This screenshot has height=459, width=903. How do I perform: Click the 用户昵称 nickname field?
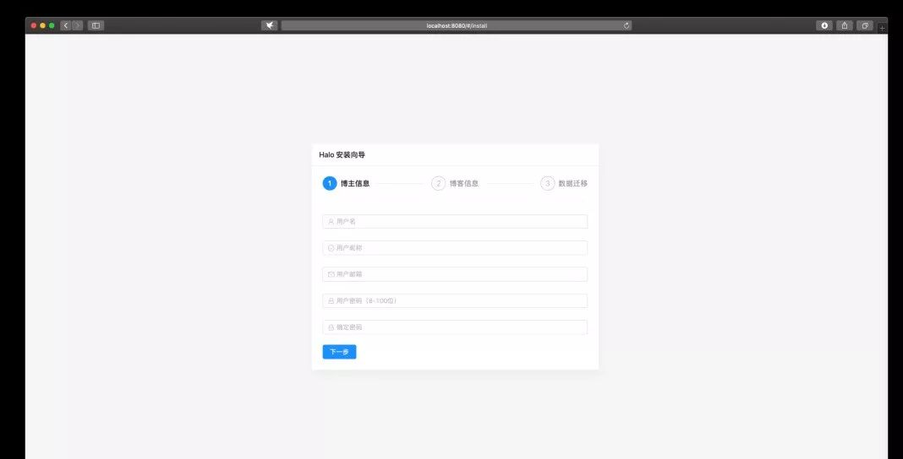[455, 247]
